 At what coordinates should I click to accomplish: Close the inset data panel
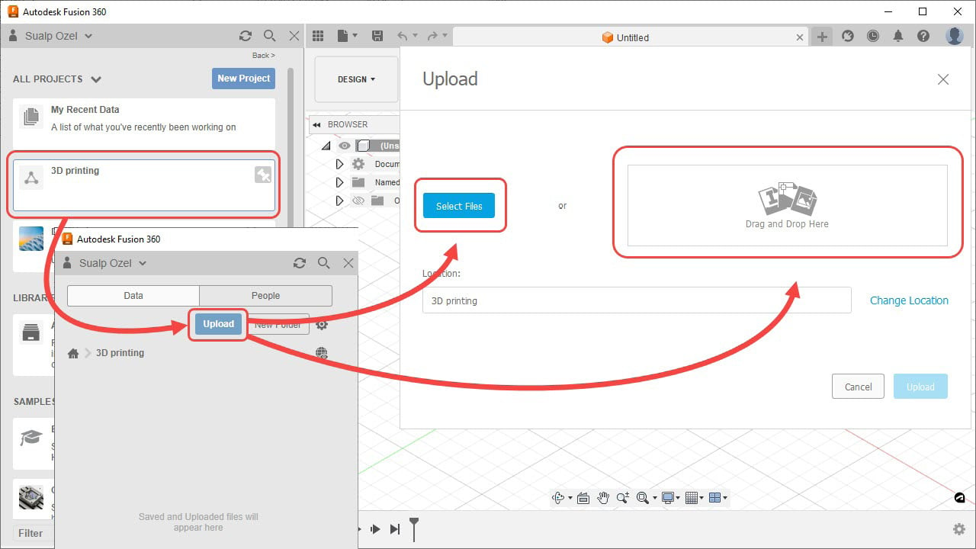coord(348,263)
